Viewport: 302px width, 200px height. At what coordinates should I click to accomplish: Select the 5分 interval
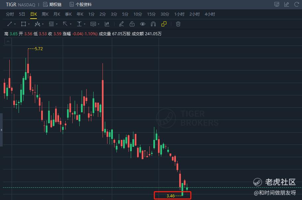[125, 14]
